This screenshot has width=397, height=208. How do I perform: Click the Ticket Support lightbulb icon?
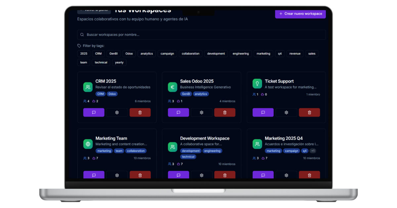tap(257, 84)
